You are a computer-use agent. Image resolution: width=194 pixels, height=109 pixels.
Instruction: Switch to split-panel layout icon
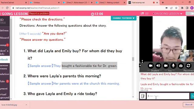pyautogui.click(x=142, y=13)
